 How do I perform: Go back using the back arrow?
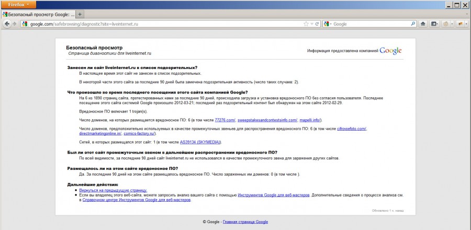(7, 24)
